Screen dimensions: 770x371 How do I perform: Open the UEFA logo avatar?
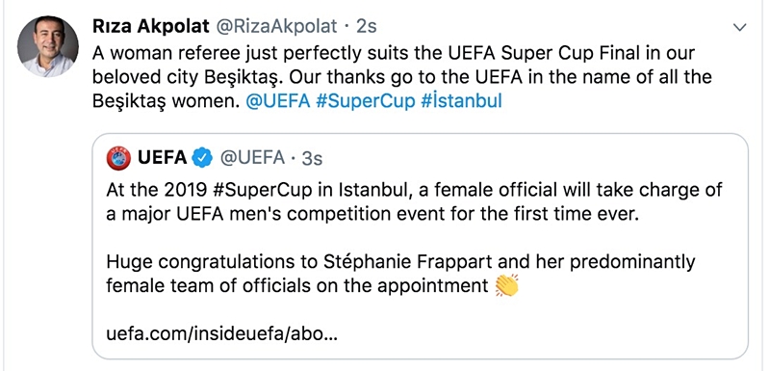pyautogui.click(x=118, y=158)
